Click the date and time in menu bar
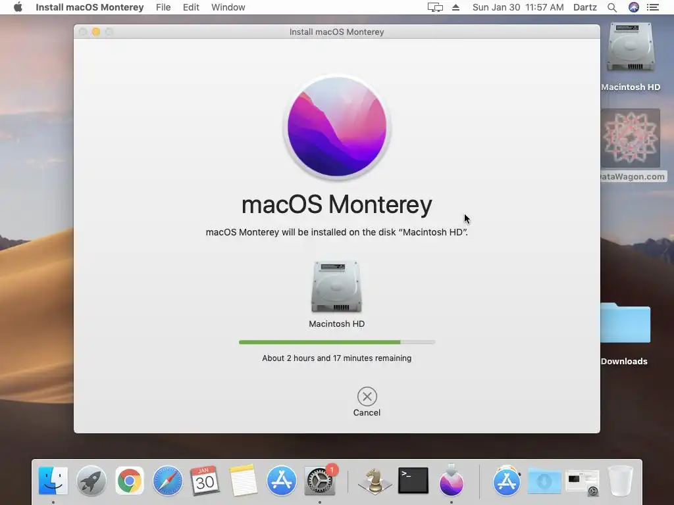 518,7
